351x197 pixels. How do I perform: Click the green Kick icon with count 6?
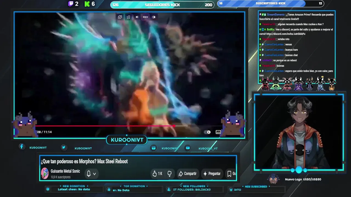coord(87,4)
